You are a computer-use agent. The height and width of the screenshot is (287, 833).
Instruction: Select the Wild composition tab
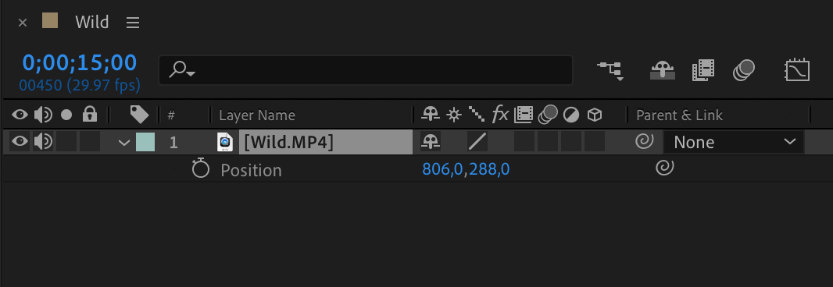pos(92,22)
